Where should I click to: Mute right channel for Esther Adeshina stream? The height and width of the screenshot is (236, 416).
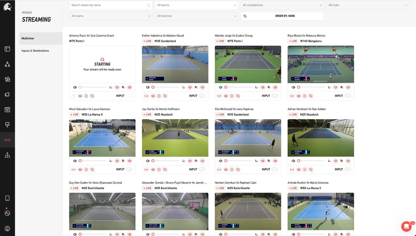(202, 87)
